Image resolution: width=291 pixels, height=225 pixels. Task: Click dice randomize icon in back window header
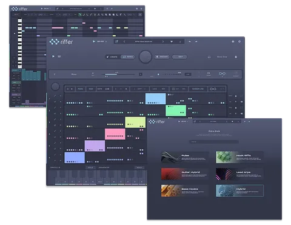pos(58,8)
